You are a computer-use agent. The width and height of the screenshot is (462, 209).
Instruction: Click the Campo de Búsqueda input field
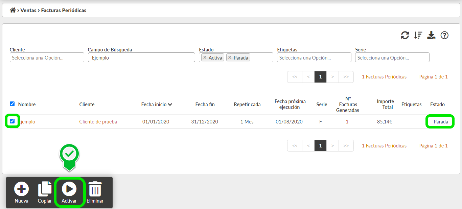point(141,57)
